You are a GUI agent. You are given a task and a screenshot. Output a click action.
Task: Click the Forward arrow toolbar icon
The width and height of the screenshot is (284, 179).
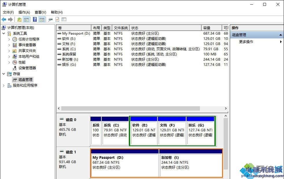click(x=10, y=19)
